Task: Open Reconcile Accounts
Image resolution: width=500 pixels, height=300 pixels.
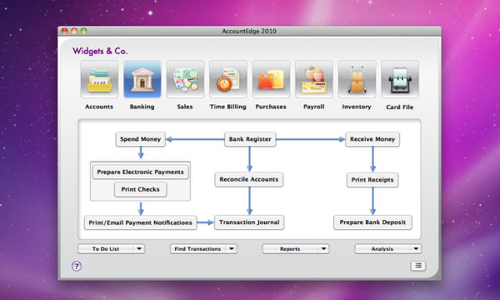Action: coord(249,179)
